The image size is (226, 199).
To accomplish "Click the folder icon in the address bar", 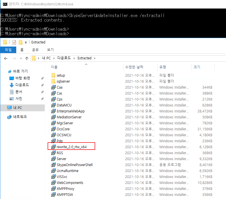I will [34, 58].
